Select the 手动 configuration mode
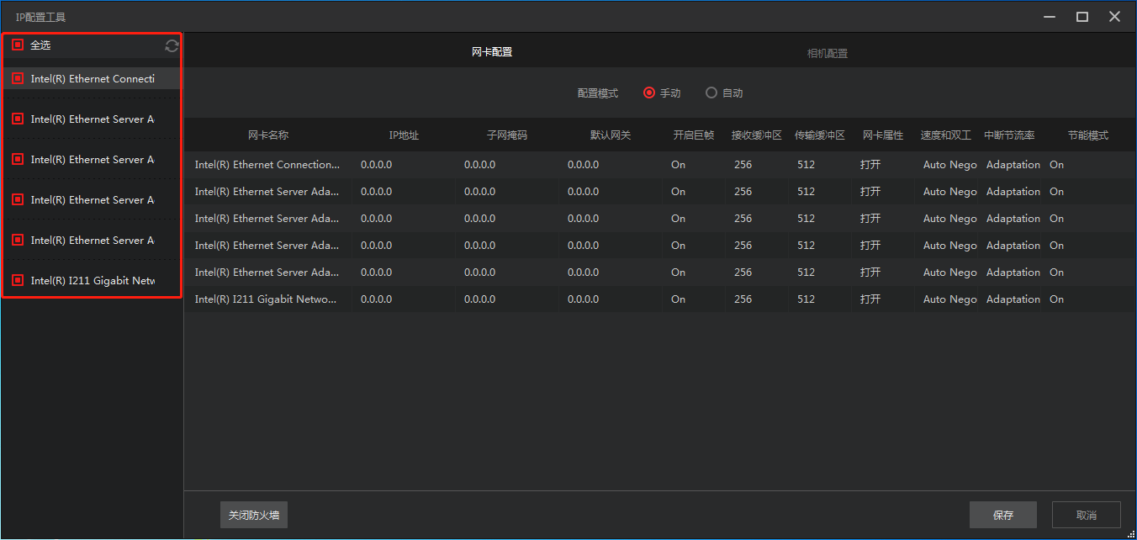The width and height of the screenshot is (1137, 540). coord(649,93)
